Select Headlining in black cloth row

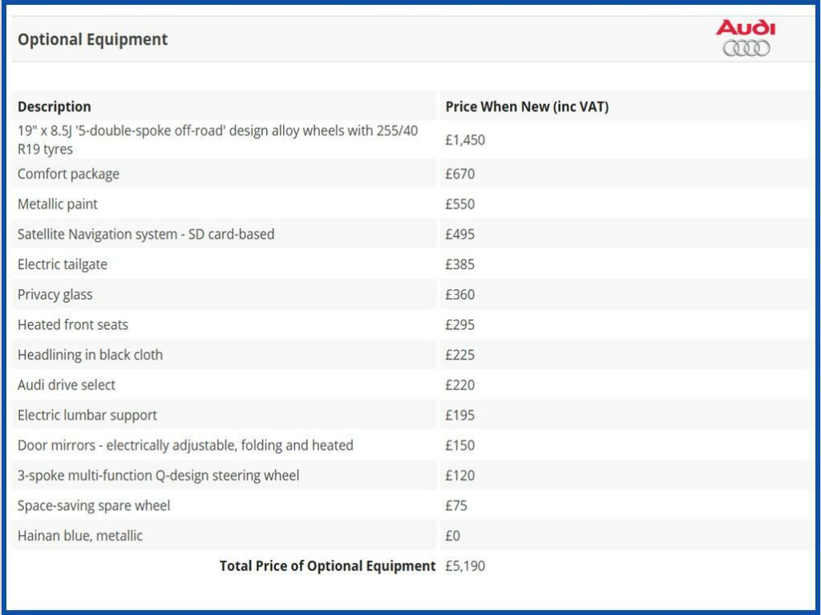pos(90,355)
